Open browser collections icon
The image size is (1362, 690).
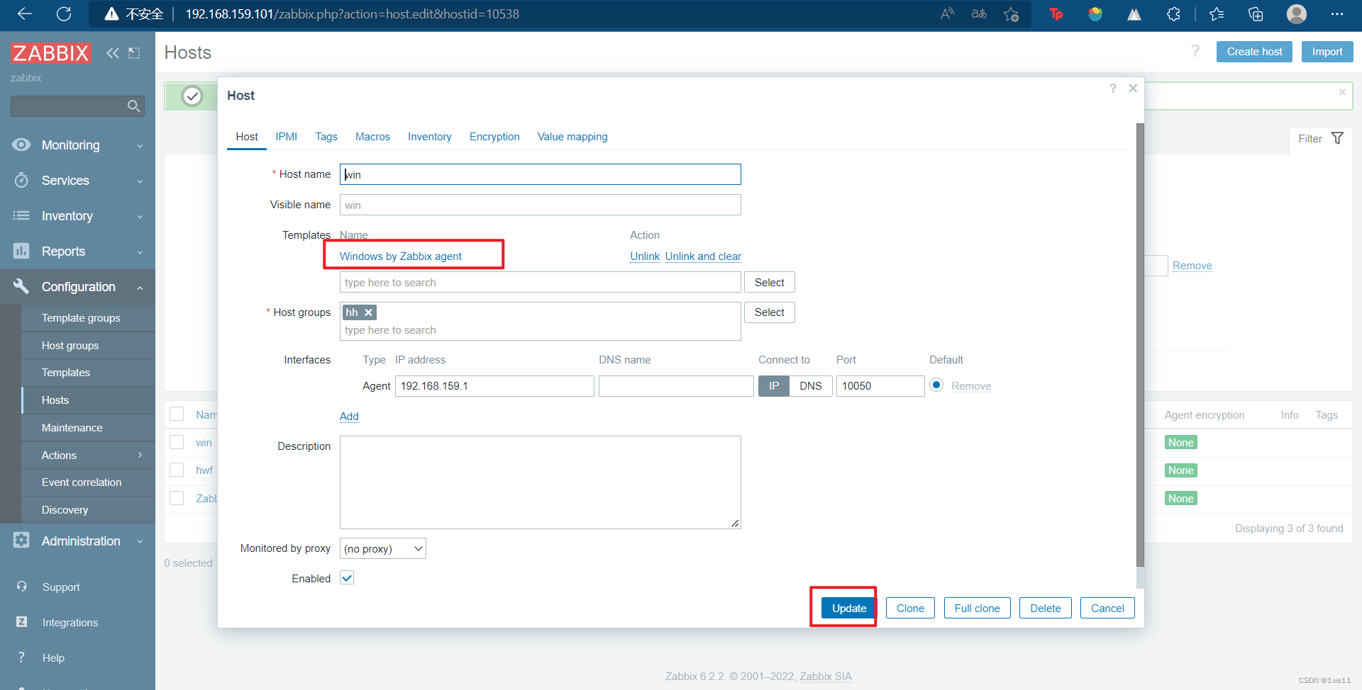[x=1256, y=14]
